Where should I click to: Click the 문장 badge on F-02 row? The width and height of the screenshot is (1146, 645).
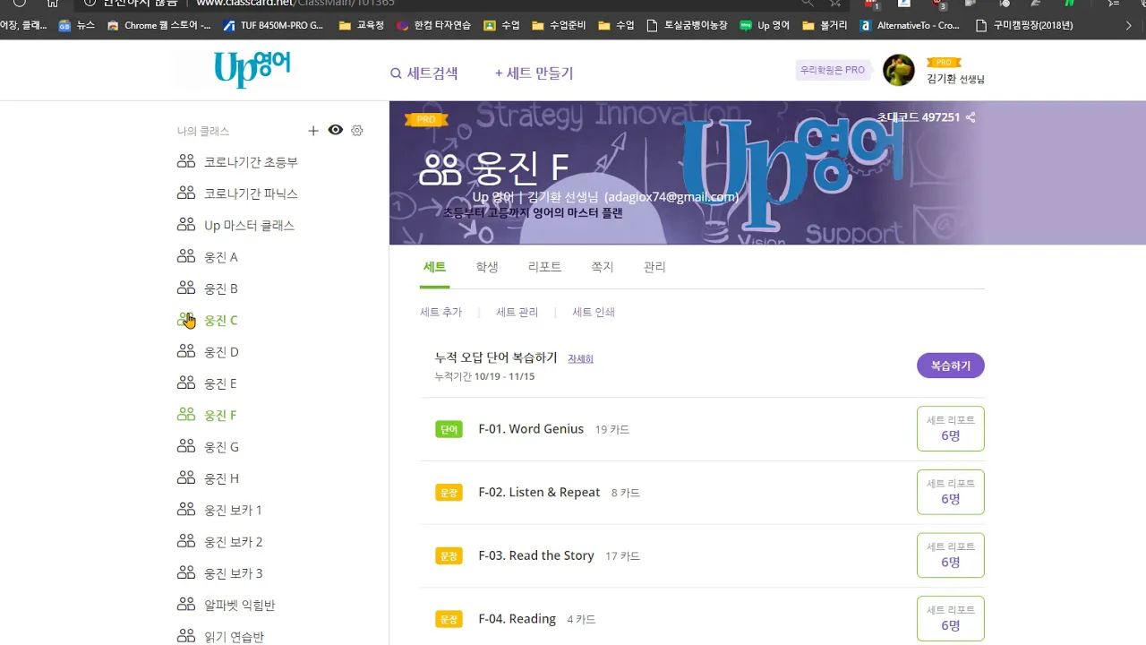[449, 493]
